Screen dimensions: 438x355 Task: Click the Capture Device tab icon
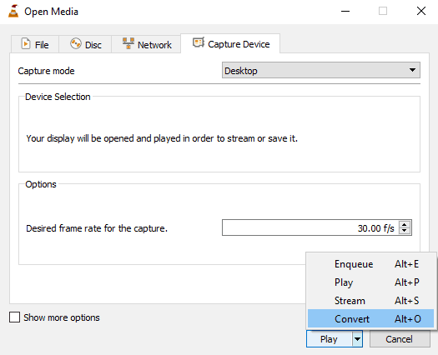click(199, 42)
